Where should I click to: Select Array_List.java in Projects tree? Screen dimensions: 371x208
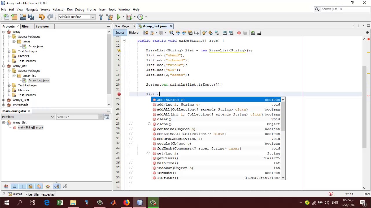coord(39,81)
